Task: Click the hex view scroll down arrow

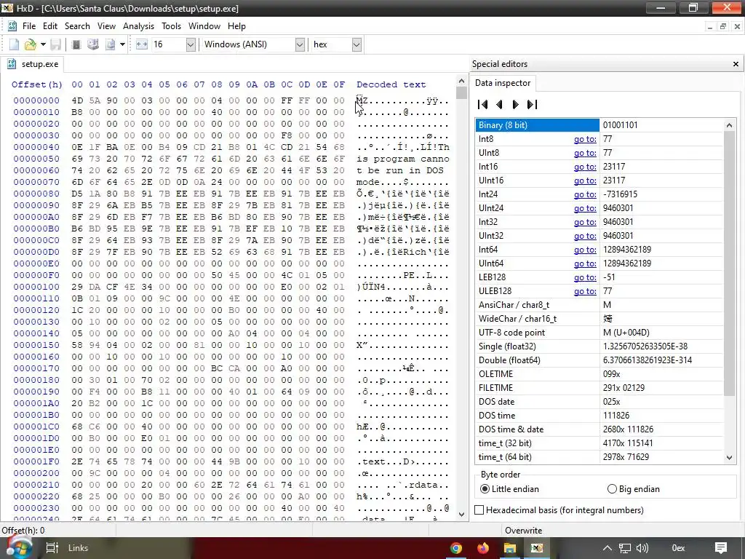Action: click(461, 515)
